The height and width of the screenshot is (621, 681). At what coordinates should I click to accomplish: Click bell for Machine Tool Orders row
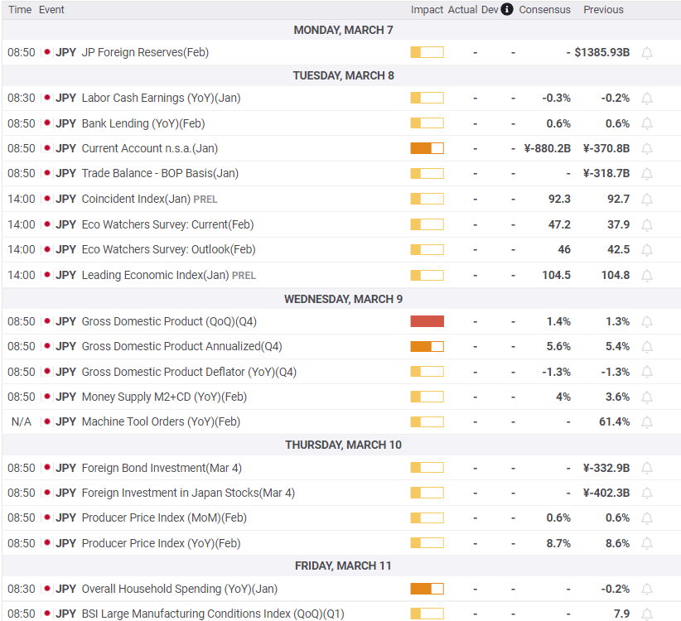(647, 422)
